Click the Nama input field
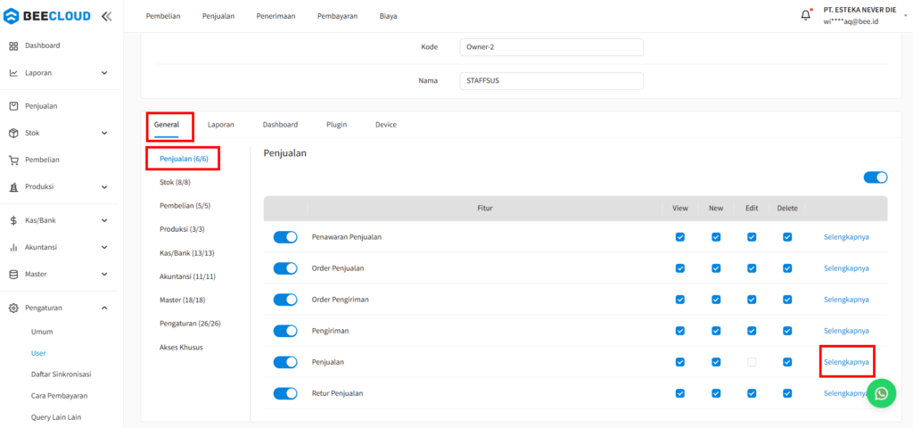This screenshot has height=428, width=913. 551,80
